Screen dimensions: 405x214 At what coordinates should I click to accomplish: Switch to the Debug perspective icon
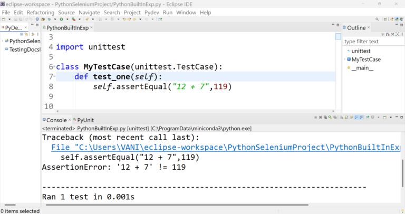pyautogui.click(x=401, y=19)
